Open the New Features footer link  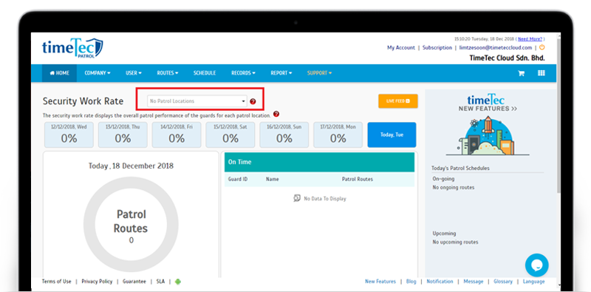point(380,282)
